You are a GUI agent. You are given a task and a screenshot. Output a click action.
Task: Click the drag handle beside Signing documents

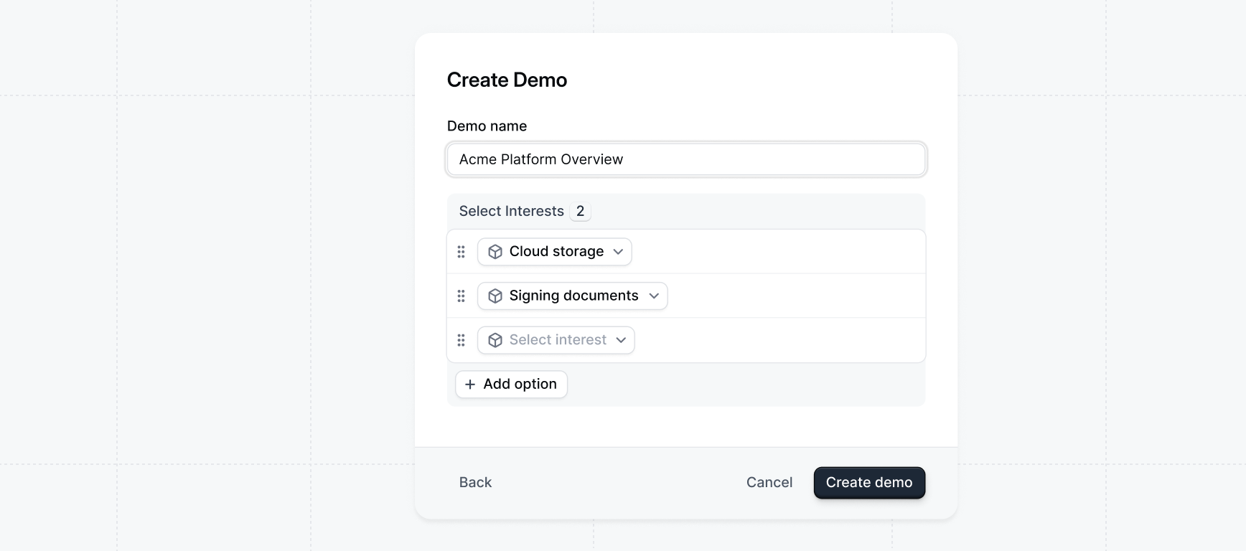[x=462, y=296]
